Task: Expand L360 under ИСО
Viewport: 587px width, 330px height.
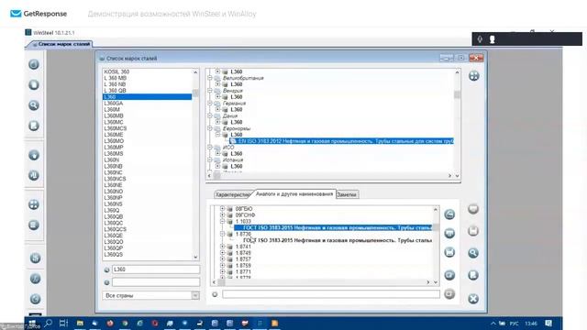Action: [217, 153]
